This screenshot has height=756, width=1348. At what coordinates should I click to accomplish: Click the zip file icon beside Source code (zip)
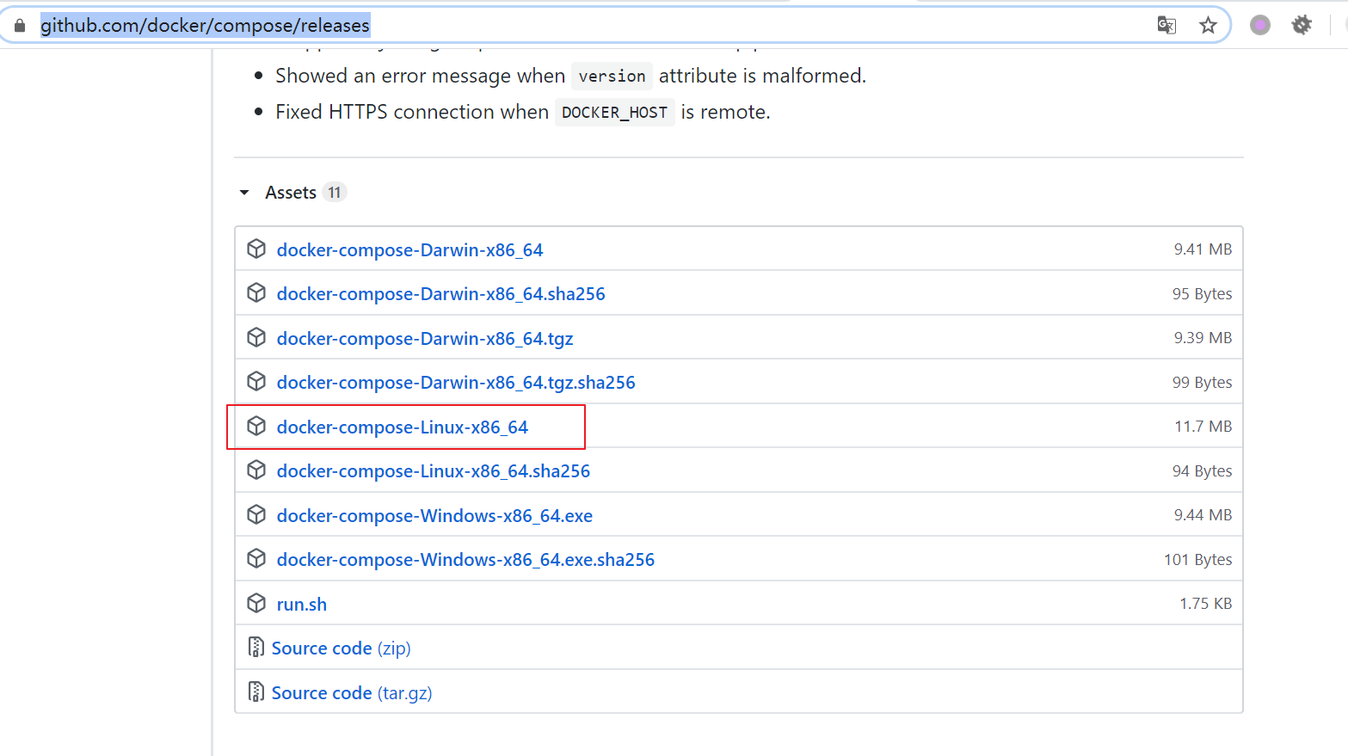(255, 648)
